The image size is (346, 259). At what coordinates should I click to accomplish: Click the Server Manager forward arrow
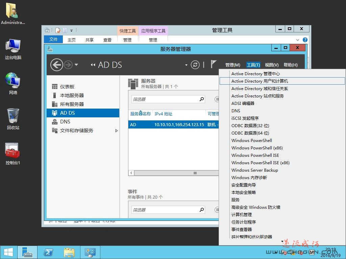click(68, 65)
